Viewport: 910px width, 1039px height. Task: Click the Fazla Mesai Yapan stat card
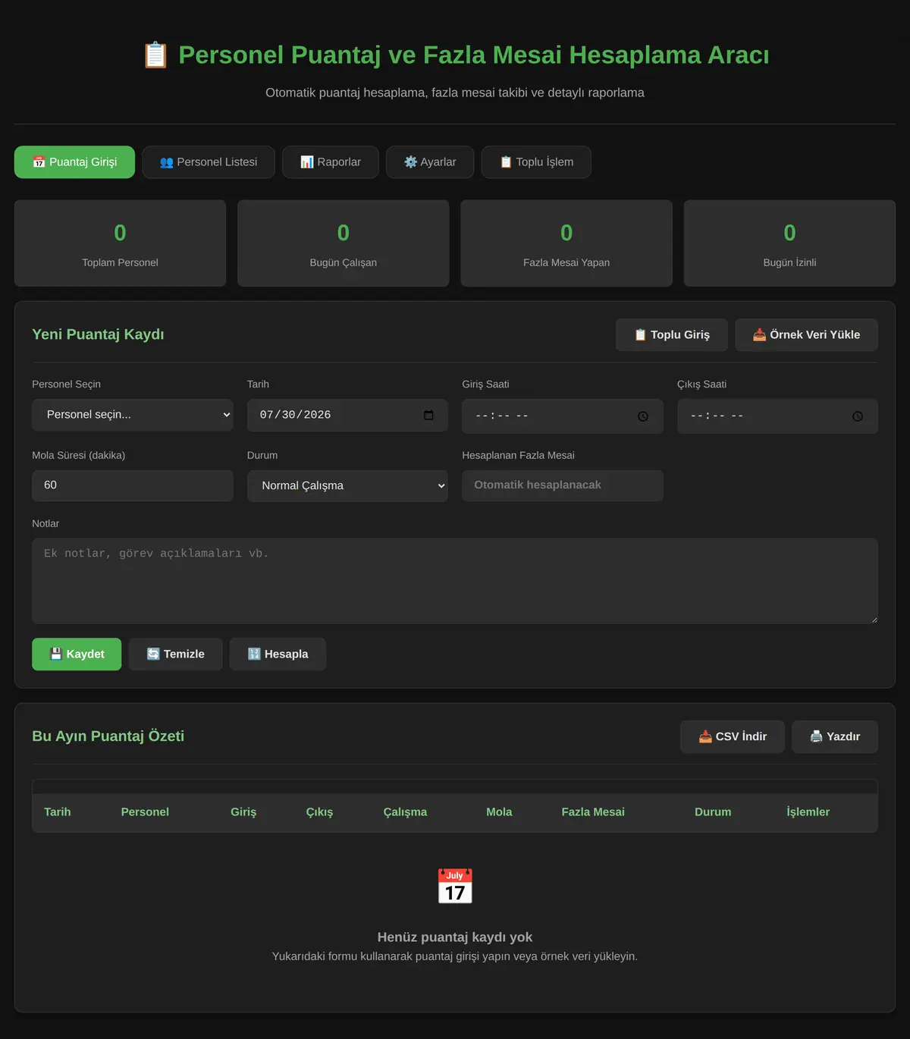click(x=566, y=243)
